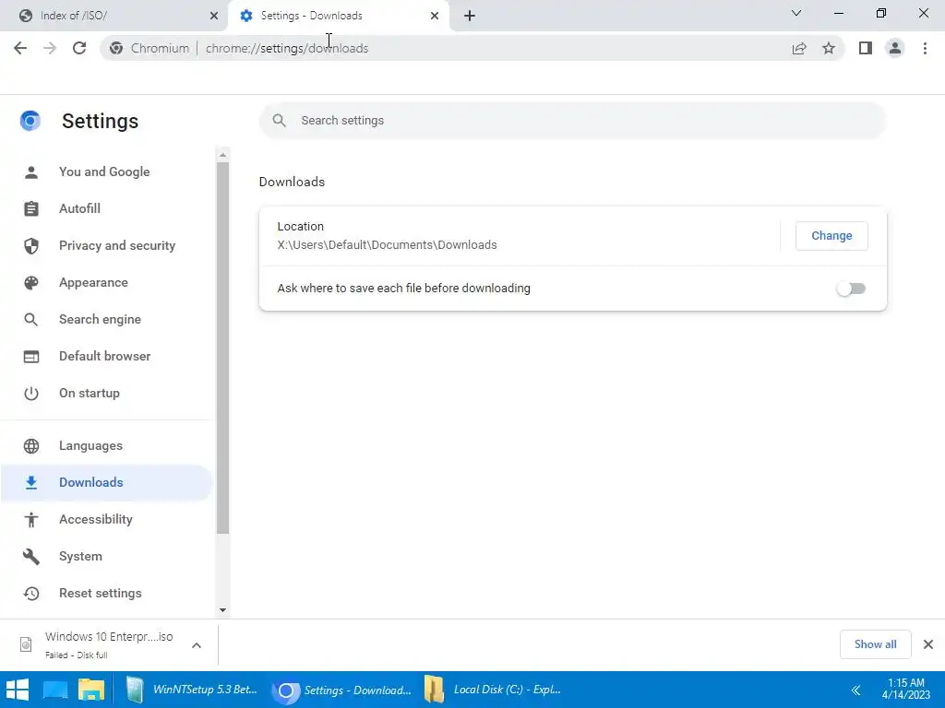This screenshot has height=708, width=945.
Task: Click the Chromium site info icon in address bar
Action: coord(116,48)
